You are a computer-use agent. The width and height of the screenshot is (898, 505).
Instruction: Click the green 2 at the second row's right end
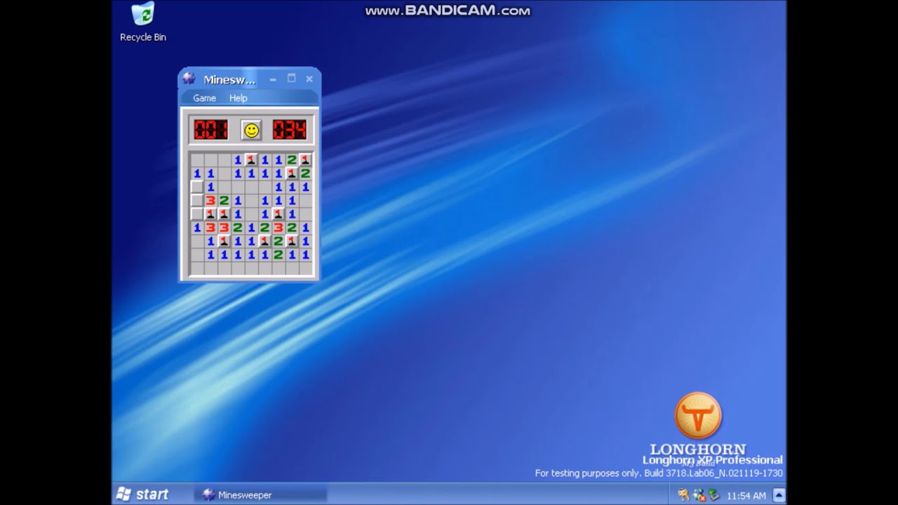point(305,174)
